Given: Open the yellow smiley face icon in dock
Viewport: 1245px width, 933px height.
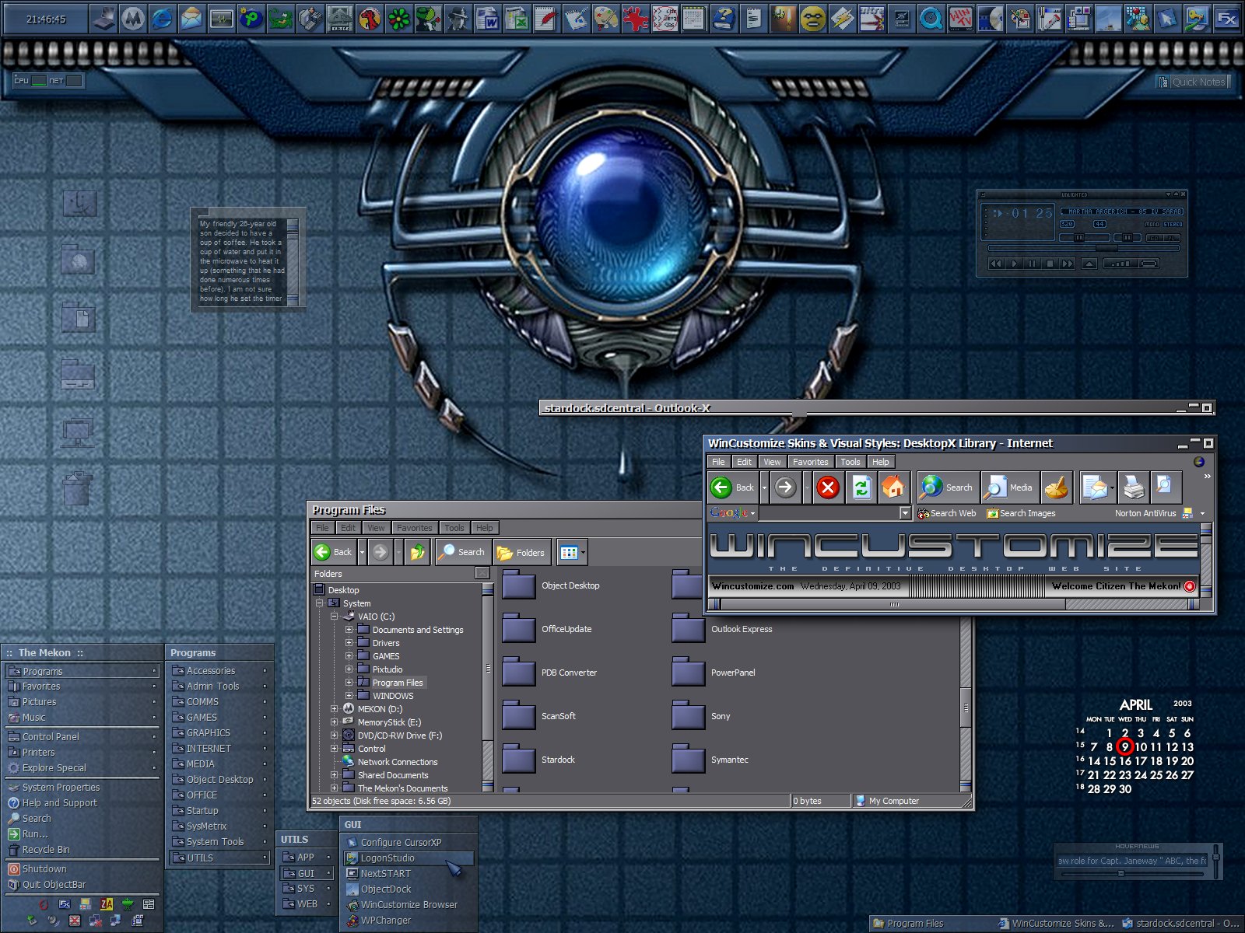Looking at the screenshot, I should coord(812,19).
